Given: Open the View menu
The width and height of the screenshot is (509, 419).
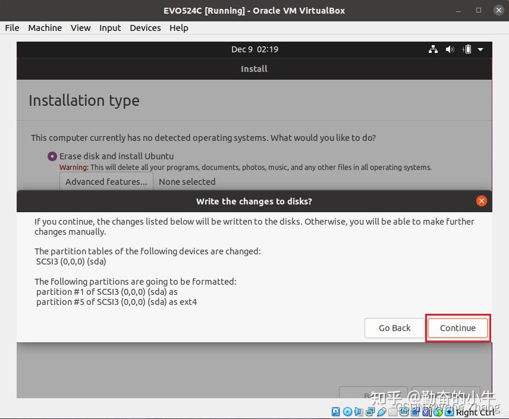Looking at the screenshot, I should (80, 28).
